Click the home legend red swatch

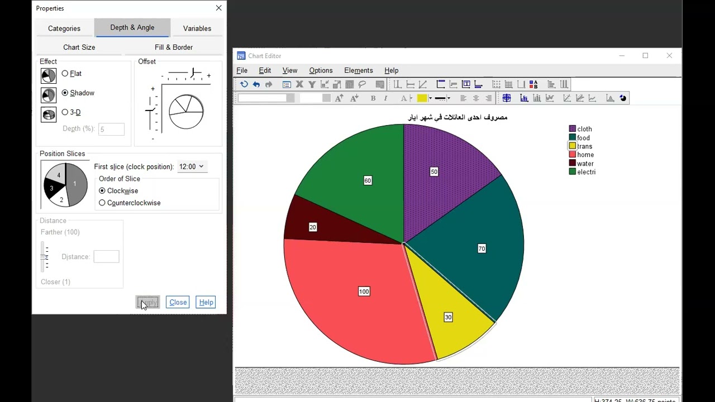point(573,155)
